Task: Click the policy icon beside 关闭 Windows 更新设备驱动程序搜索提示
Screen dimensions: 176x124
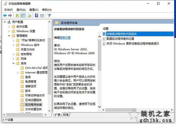Action: coord(104,44)
